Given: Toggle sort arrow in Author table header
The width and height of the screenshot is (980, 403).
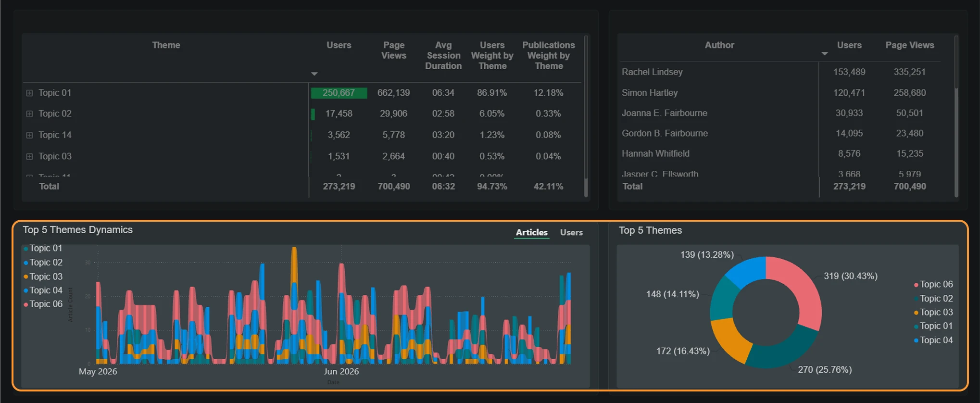Looking at the screenshot, I should click(x=825, y=54).
